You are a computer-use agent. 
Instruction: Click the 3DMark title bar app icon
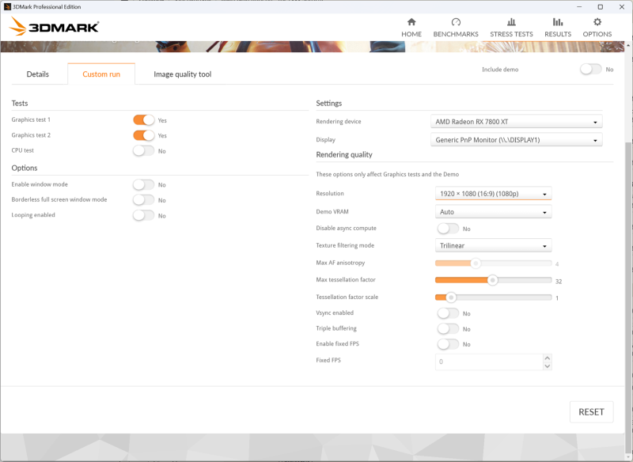[7, 7]
